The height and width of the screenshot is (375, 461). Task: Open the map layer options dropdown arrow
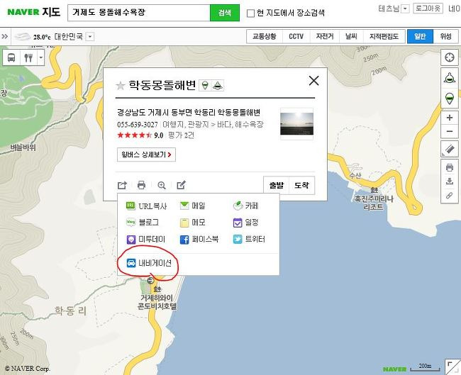(41, 57)
